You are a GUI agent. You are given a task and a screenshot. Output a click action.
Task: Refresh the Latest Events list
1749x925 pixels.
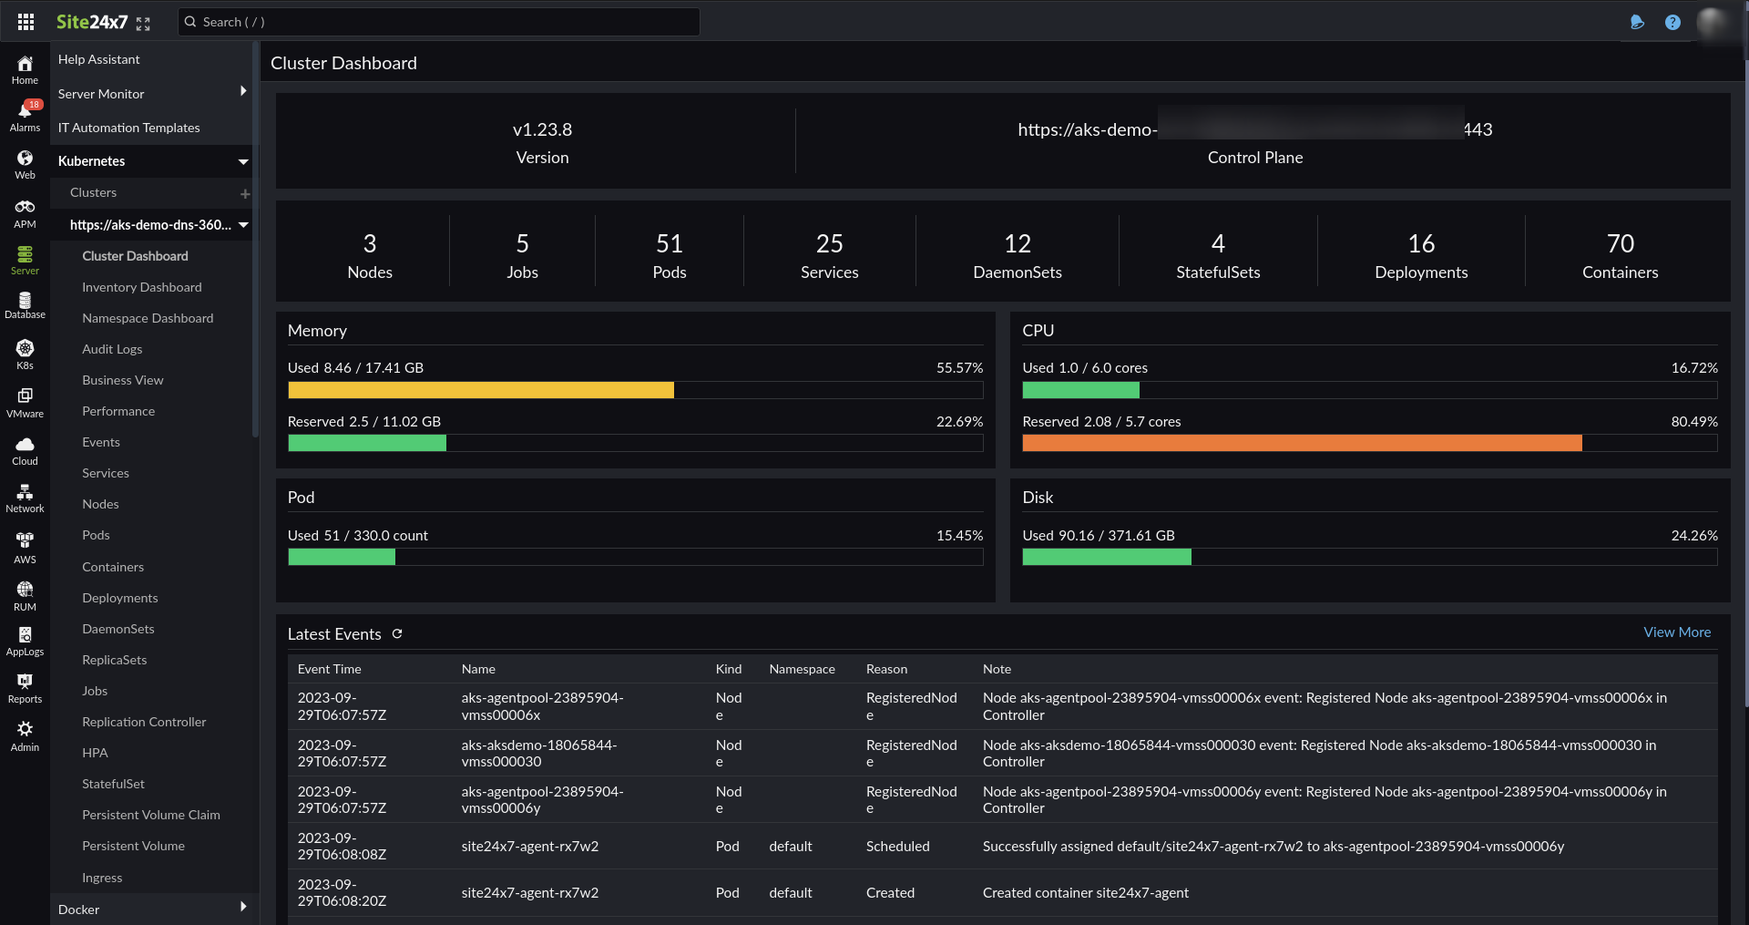pos(396,633)
